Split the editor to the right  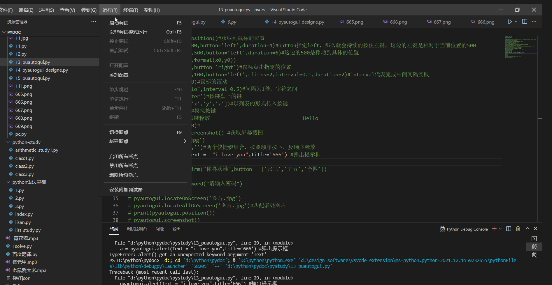click(x=525, y=22)
